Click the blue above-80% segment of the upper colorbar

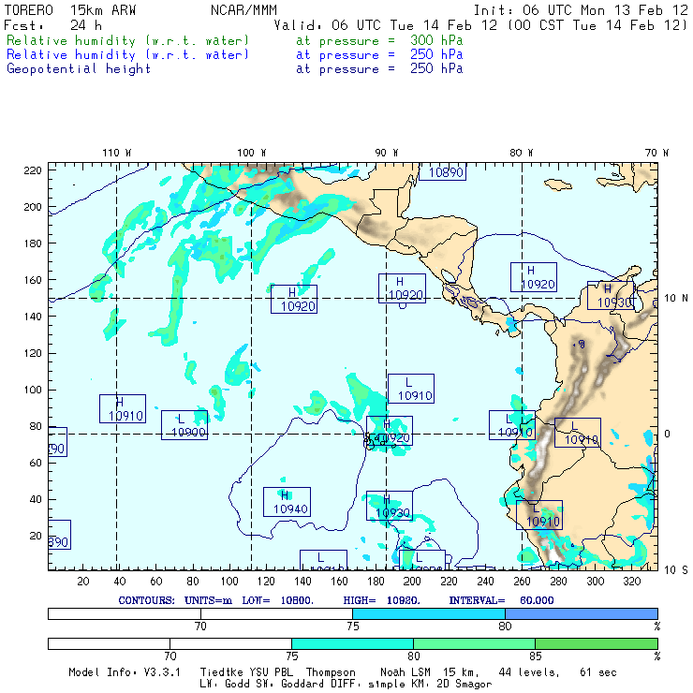point(582,613)
